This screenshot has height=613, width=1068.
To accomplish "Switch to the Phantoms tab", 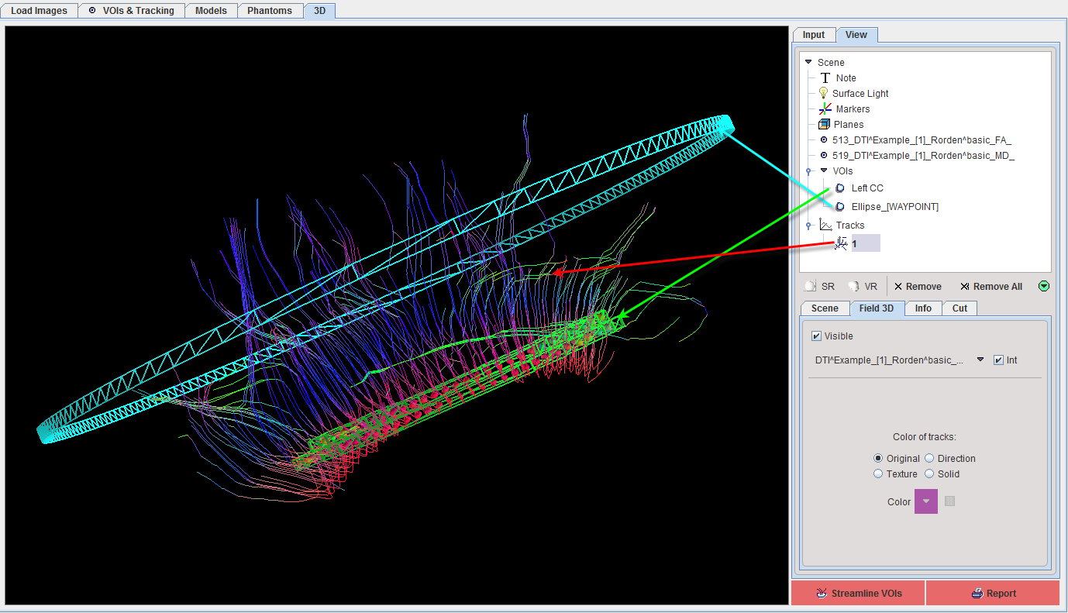I will tap(270, 11).
